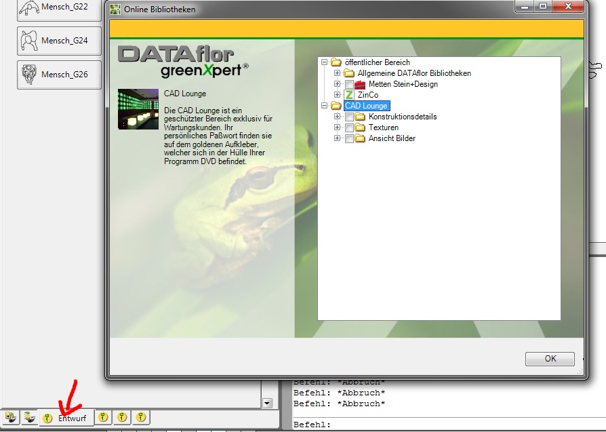Open the green layers stack palette tab

pyautogui.click(x=29, y=418)
